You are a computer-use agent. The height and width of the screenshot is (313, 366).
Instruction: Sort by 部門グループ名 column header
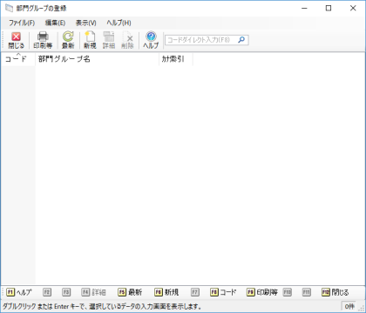click(98, 59)
